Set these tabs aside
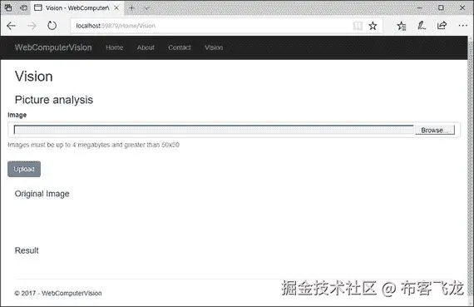The image size is (474, 307). click(x=23, y=7)
